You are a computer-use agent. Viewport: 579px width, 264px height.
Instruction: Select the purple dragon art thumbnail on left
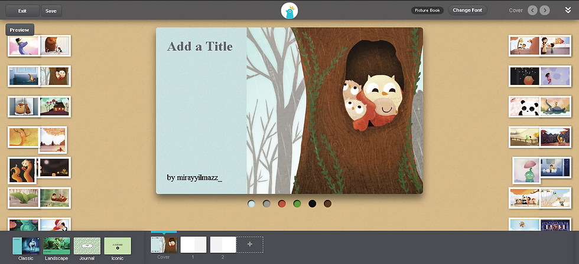click(x=24, y=45)
